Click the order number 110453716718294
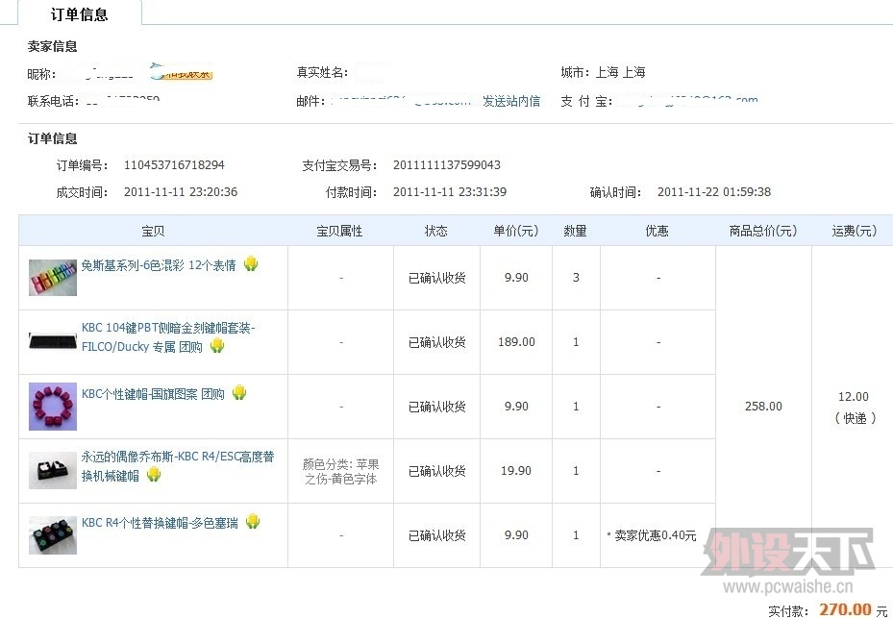This screenshot has height=619, width=893. point(174,165)
